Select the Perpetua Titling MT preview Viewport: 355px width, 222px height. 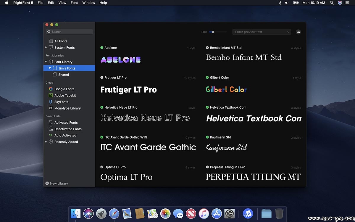click(254, 177)
